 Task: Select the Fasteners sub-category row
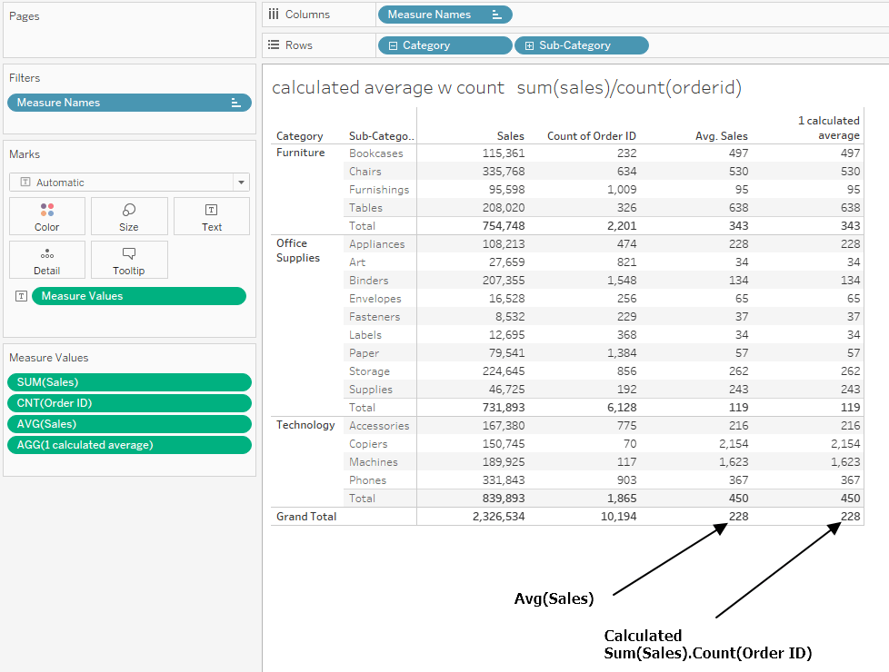(375, 317)
